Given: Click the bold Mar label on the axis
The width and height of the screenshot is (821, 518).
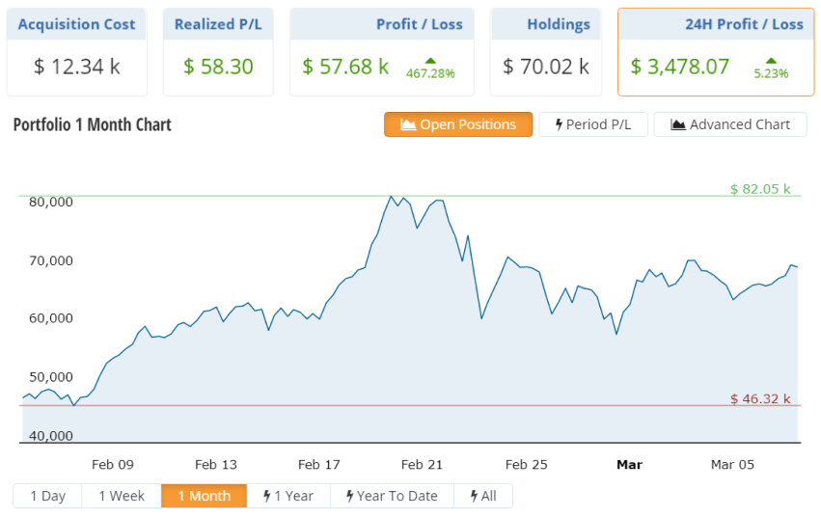Looking at the screenshot, I should point(629,465).
